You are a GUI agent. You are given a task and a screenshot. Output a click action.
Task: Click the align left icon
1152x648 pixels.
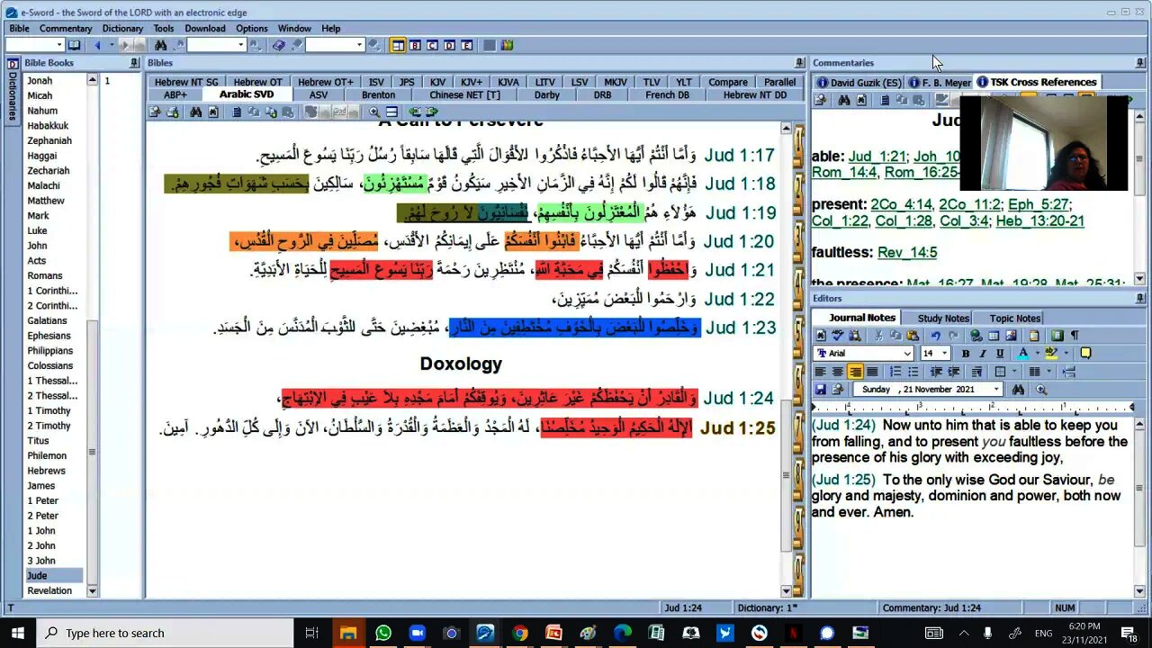[821, 372]
